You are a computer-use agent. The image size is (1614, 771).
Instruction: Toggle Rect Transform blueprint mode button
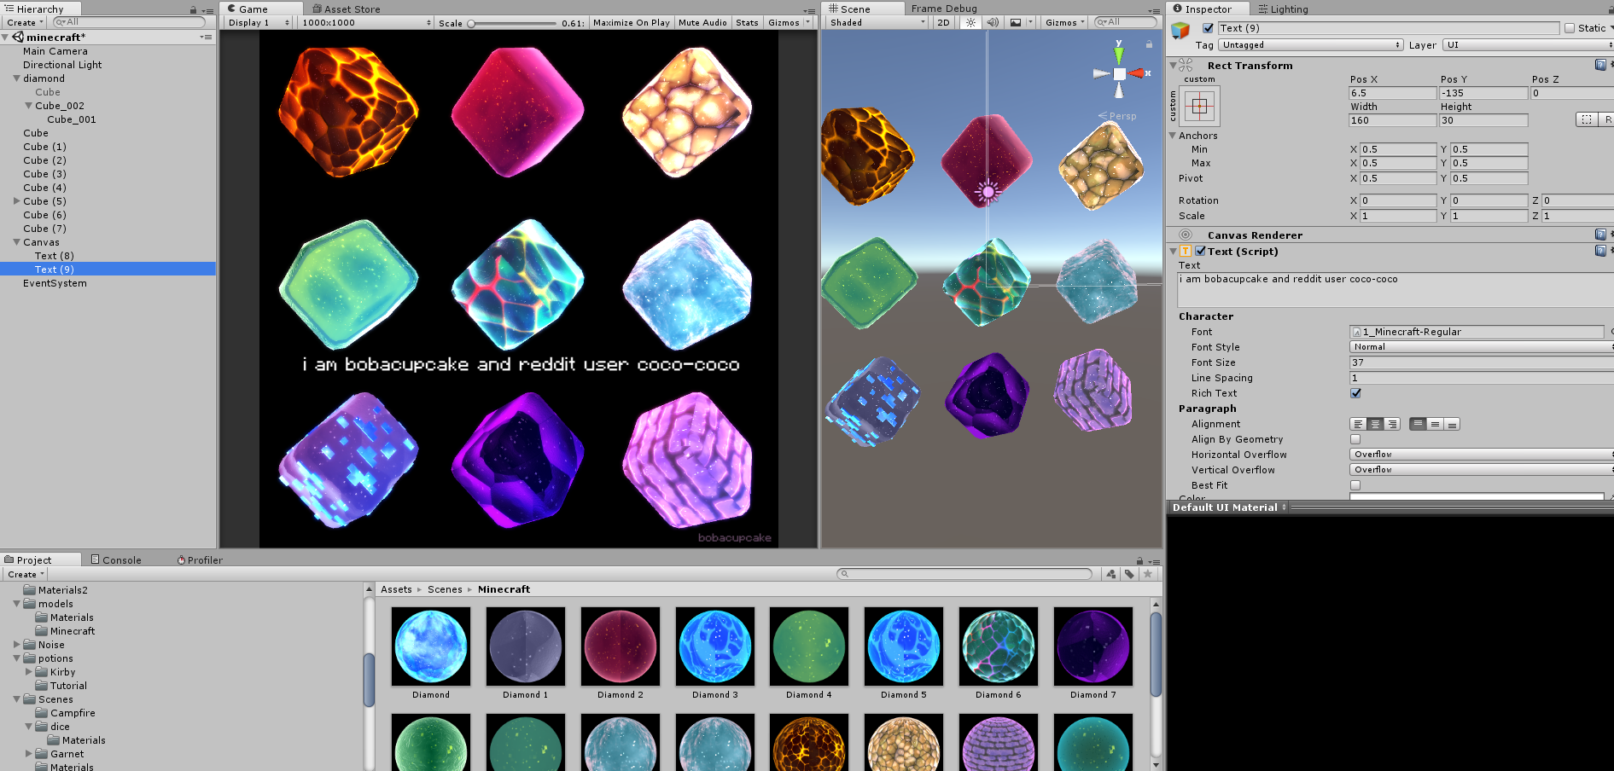tap(1587, 120)
